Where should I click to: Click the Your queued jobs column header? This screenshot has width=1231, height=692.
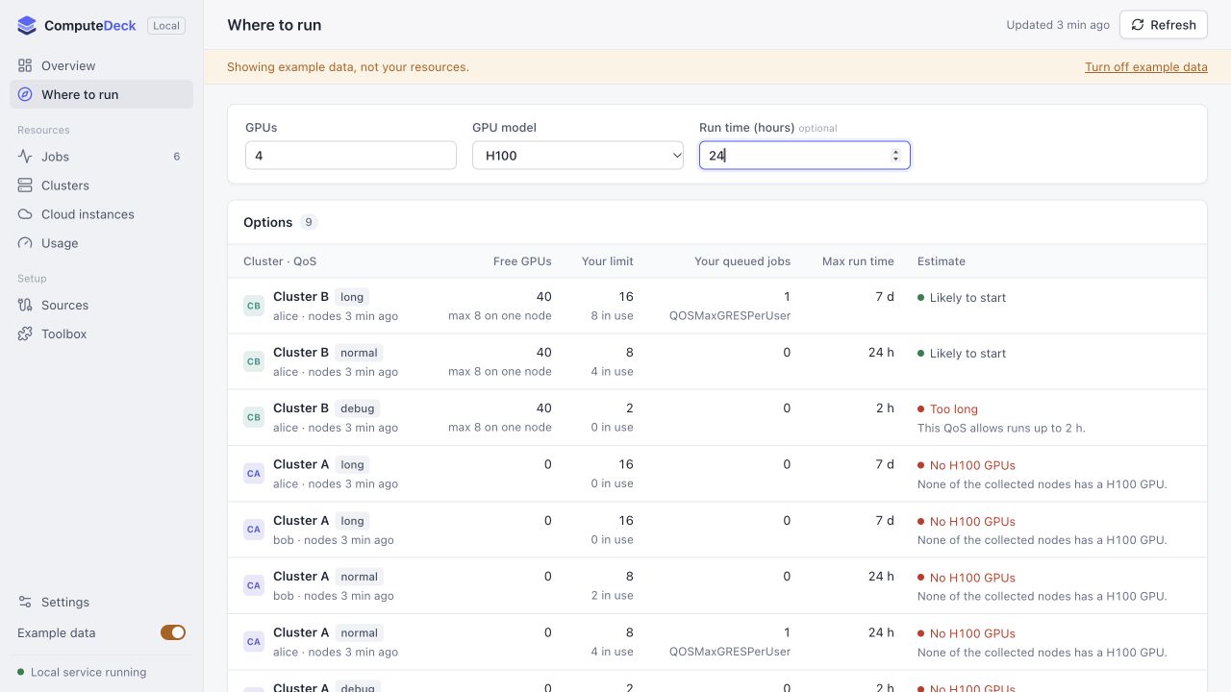(742, 261)
